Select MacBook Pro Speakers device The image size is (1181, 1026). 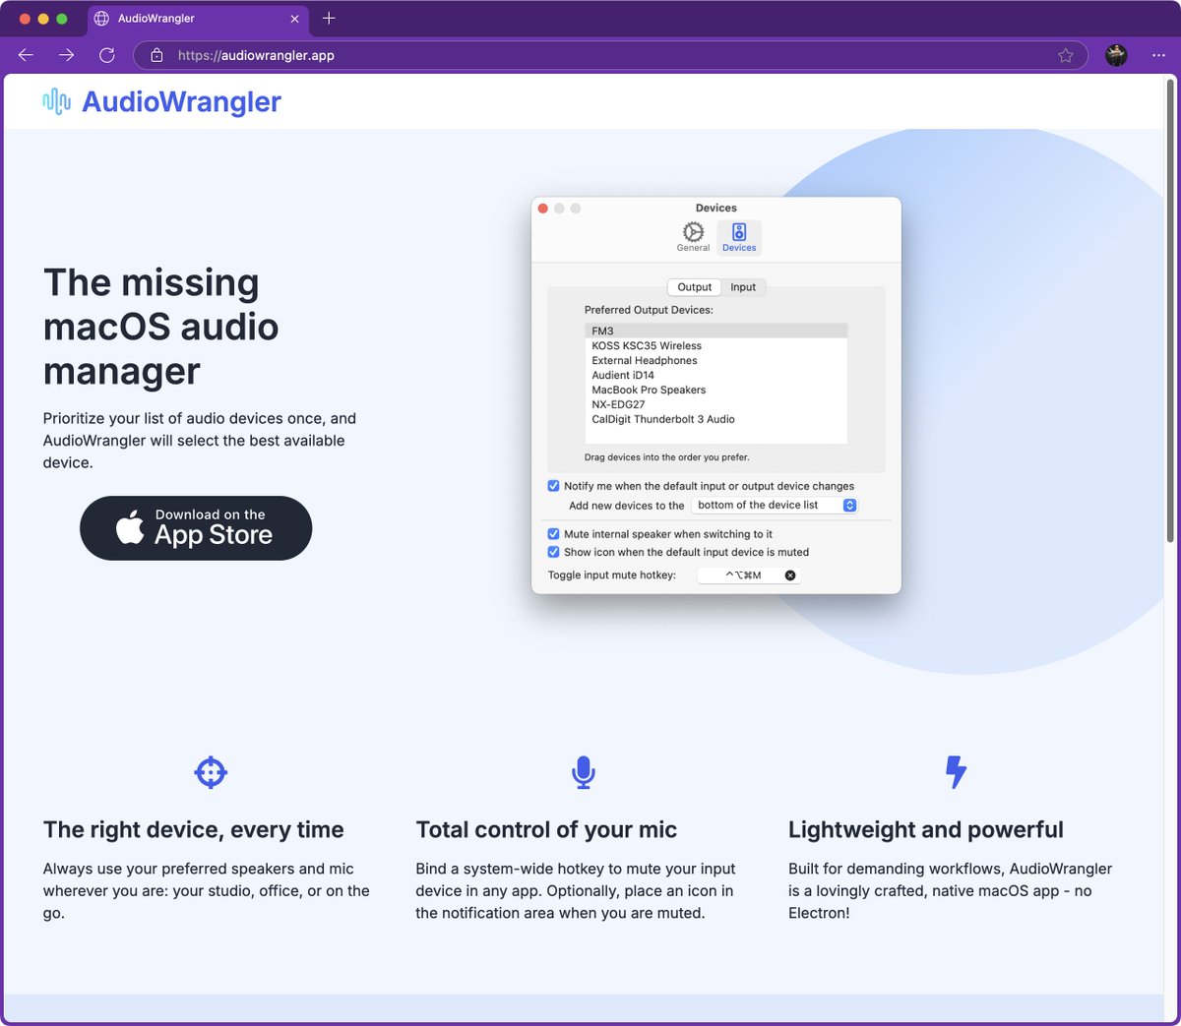click(715, 391)
